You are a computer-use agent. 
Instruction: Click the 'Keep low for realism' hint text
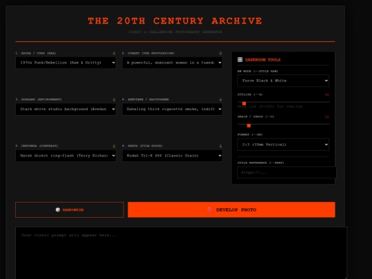click(270, 106)
